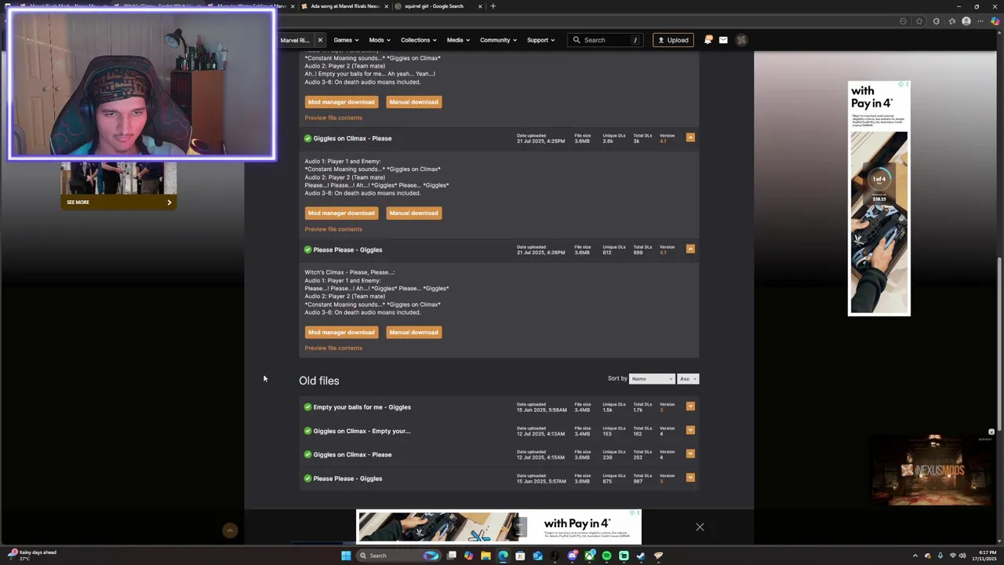Open the Nexus Mods notifications bell

click(708, 40)
